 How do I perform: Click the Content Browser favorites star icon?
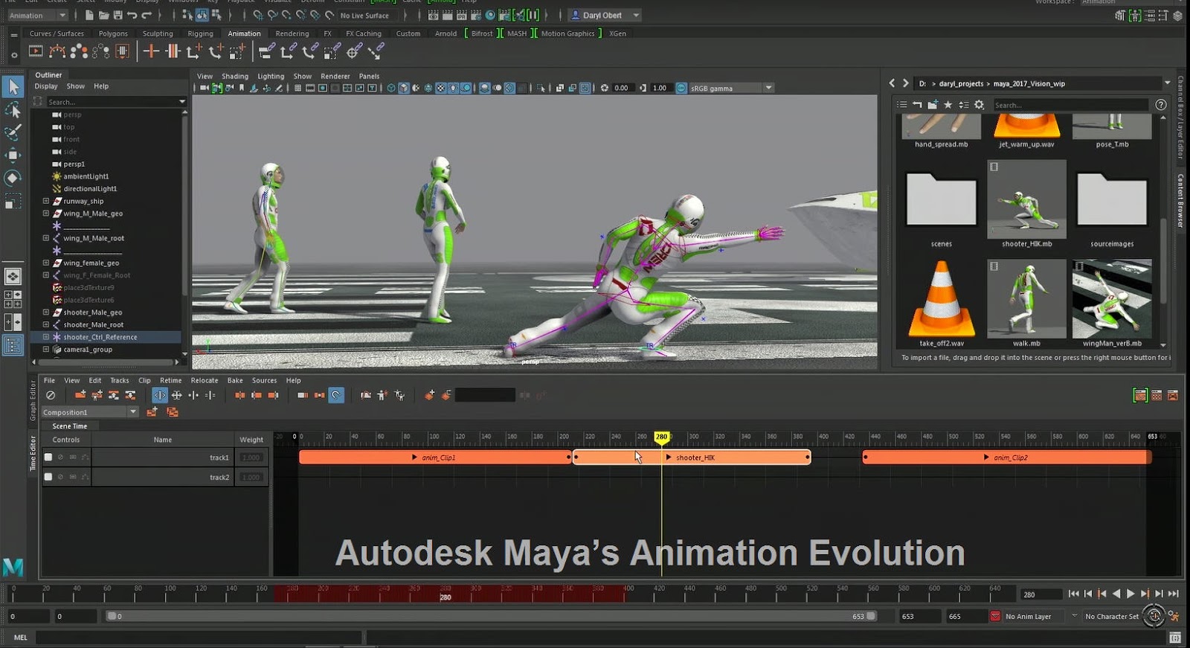point(948,105)
